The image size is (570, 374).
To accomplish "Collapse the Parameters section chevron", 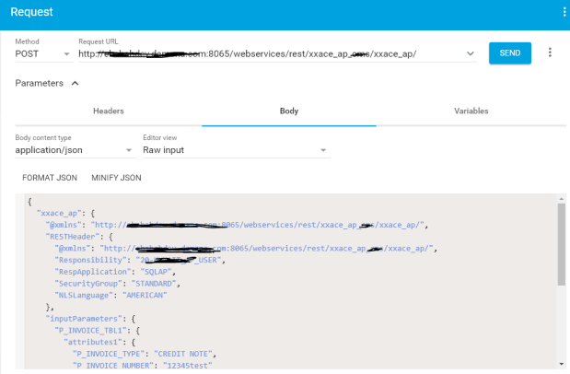I will 76,83.
